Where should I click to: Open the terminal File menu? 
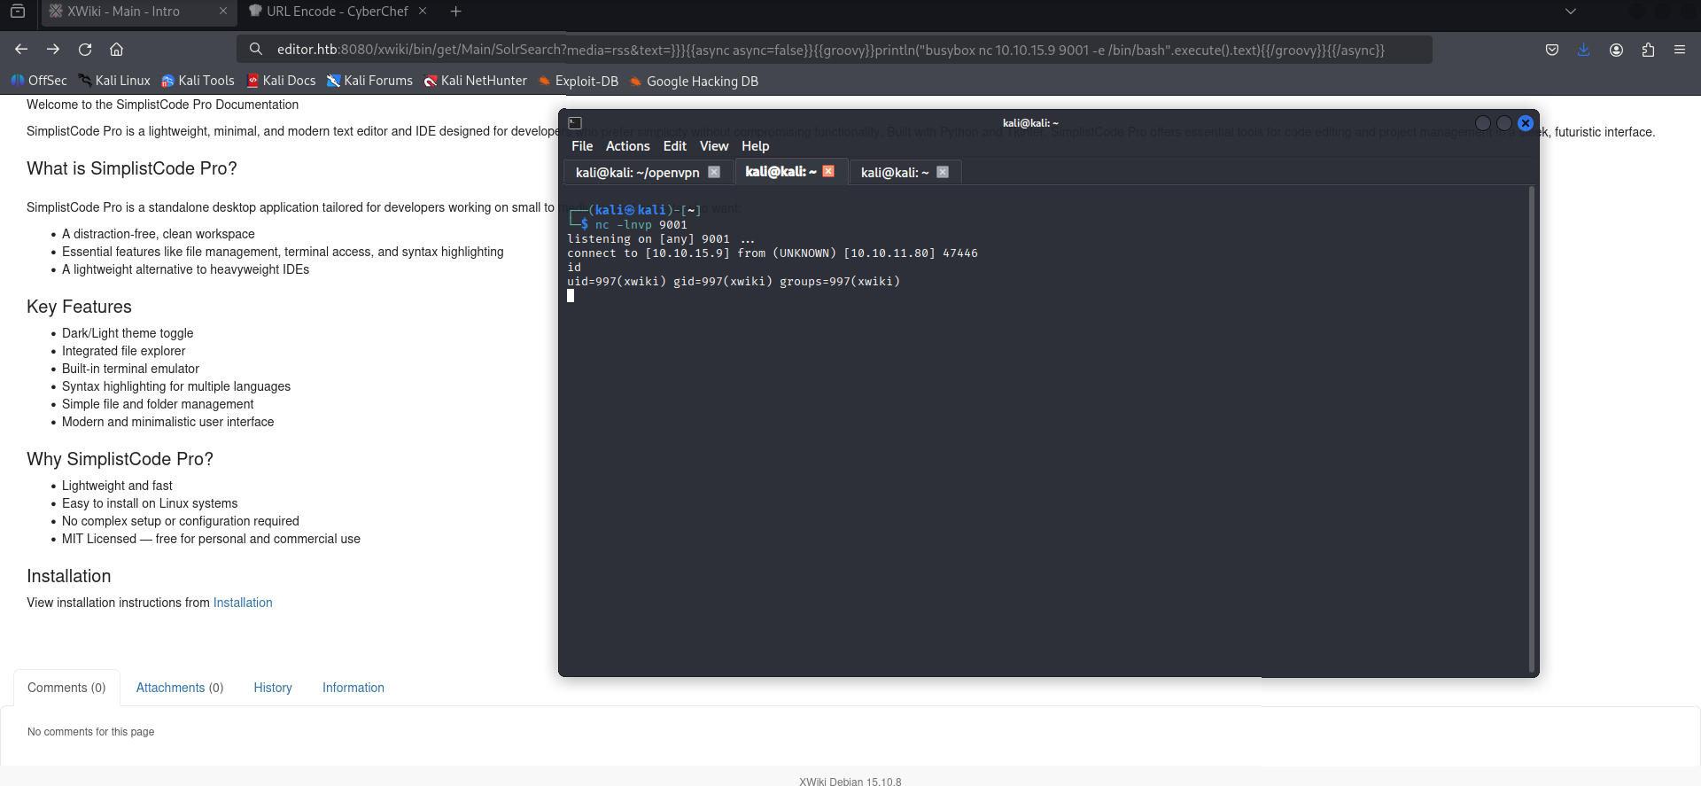pos(582,146)
